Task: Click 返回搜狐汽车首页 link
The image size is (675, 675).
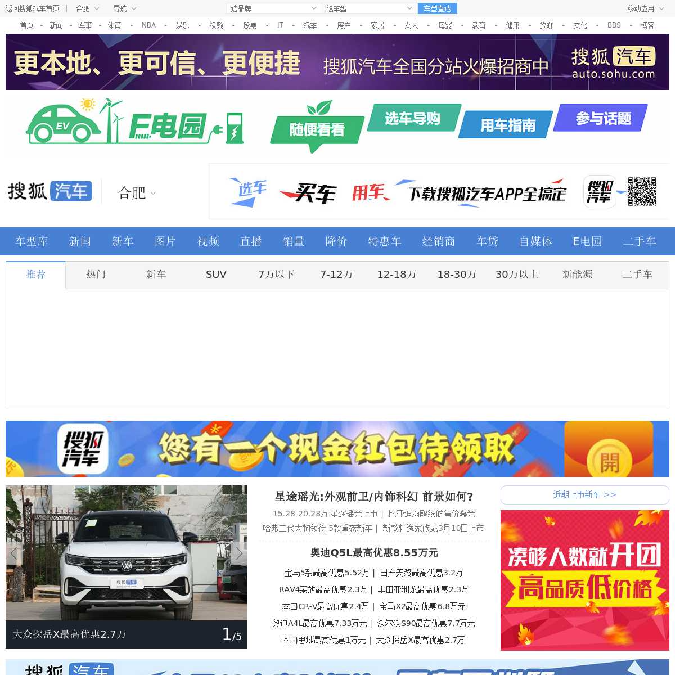Action: 32,8
